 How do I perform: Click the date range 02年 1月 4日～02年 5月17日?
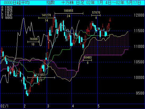114,3
